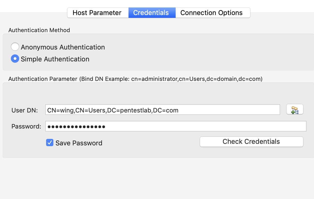This screenshot has width=314, height=199.
Task: Click the "Save Password" label text
Action: [79, 143]
